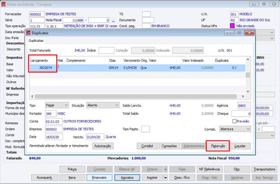Open the ellipsis lookup next to Nota Fiscal

point(113,20)
